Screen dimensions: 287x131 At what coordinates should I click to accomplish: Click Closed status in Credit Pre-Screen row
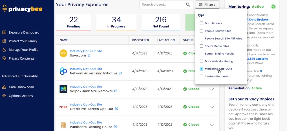pos(194,107)
